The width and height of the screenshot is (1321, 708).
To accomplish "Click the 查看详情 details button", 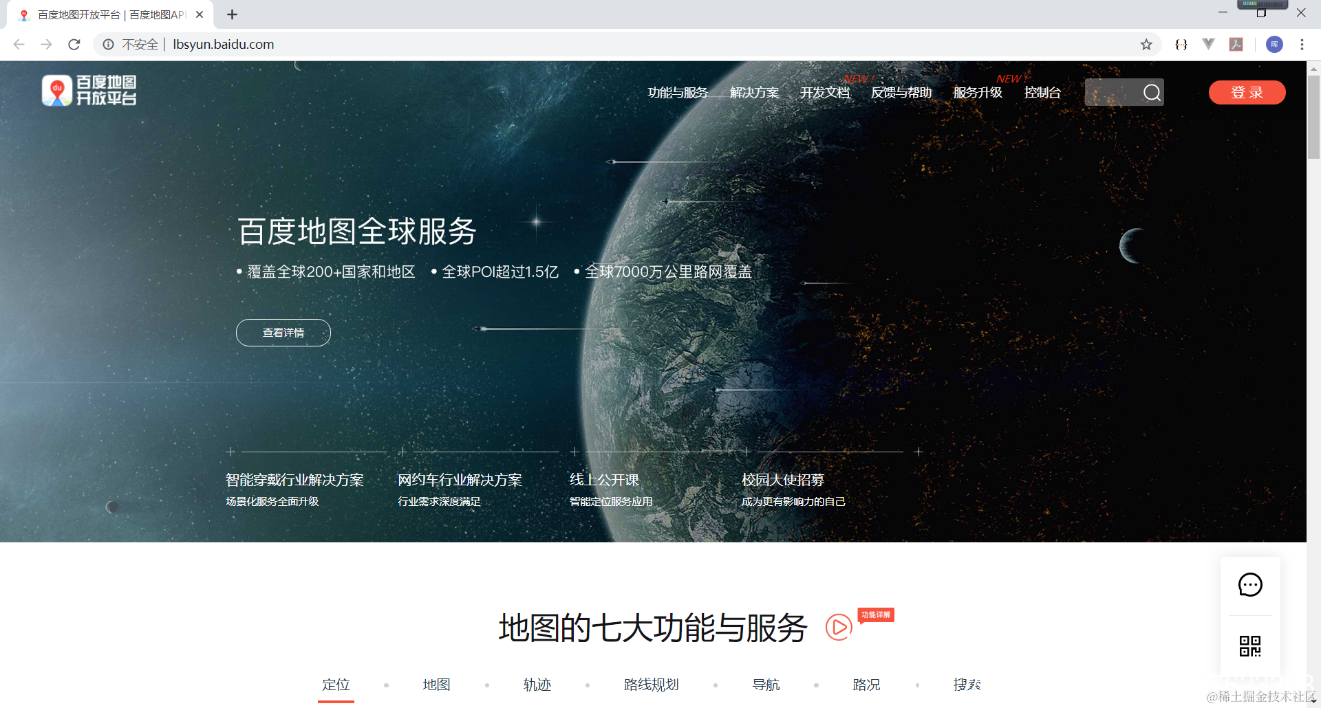I will 283,332.
